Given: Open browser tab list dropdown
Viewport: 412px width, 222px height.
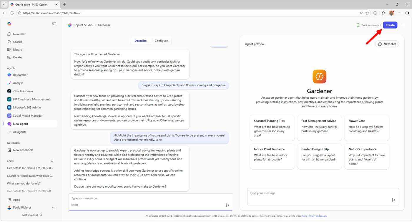Looking at the screenshot, I should point(4,4).
